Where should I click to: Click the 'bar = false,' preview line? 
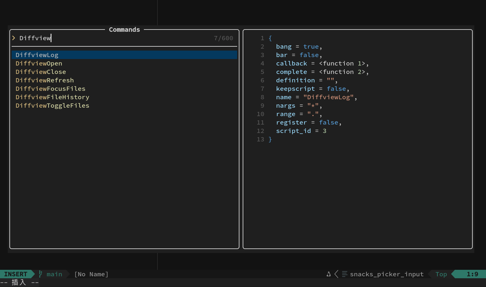coord(299,55)
